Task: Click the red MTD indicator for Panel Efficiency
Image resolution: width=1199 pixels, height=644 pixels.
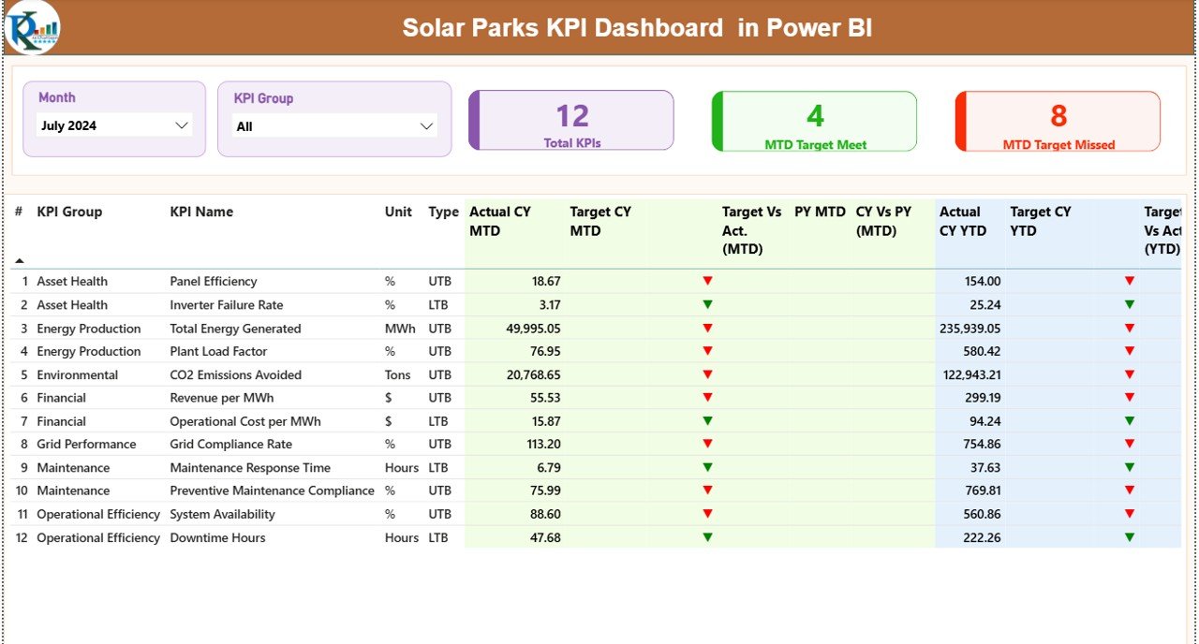Action: point(708,280)
